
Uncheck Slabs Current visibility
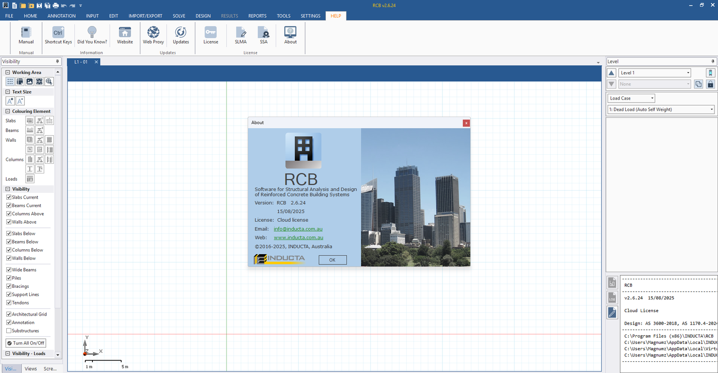click(x=9, y=197)
